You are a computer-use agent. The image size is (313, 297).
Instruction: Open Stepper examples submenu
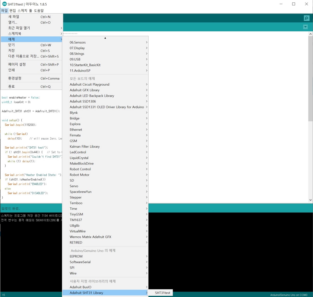(105, 197)
